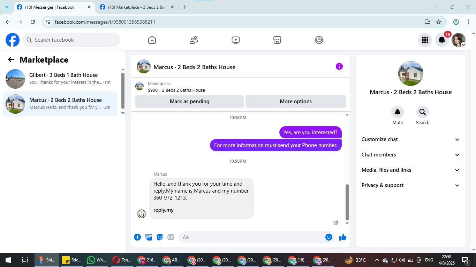This screenshot has width=476, height=267.
Task: Click the Search Facebook field
Action: (x=71, y=40)
